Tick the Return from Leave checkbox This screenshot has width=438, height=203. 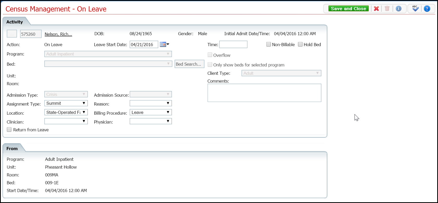pos(9,130)
